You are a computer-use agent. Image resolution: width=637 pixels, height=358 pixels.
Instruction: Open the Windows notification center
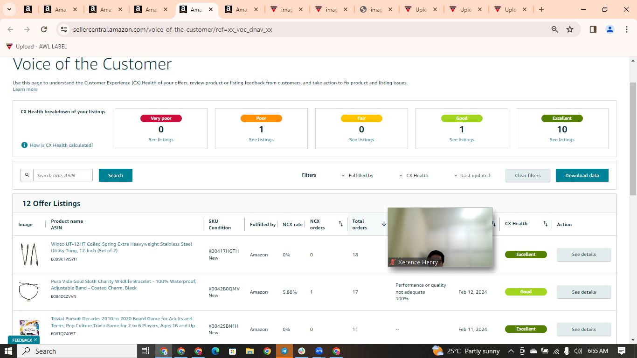(x=622, y=351)
